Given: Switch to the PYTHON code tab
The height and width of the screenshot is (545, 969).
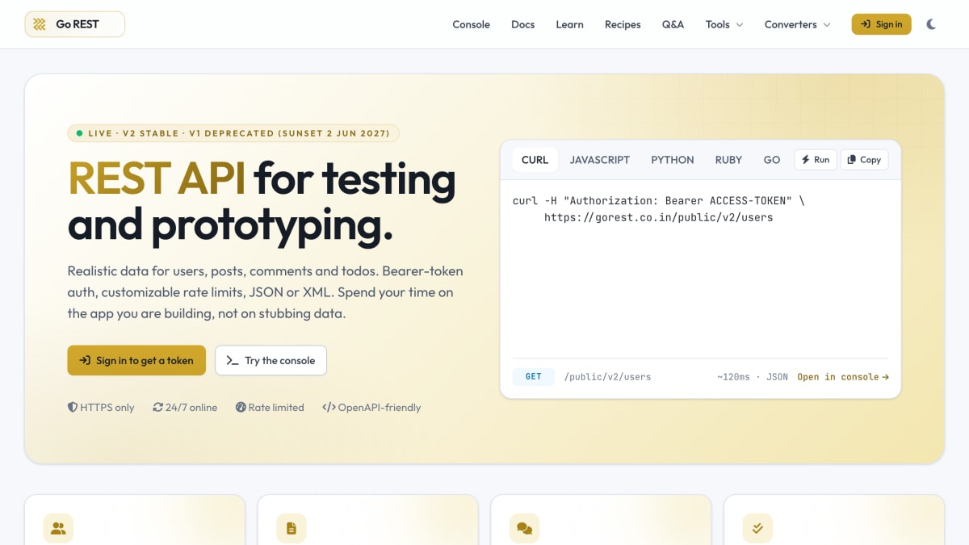Looking at the screenshot, I should tap(673, 160).
